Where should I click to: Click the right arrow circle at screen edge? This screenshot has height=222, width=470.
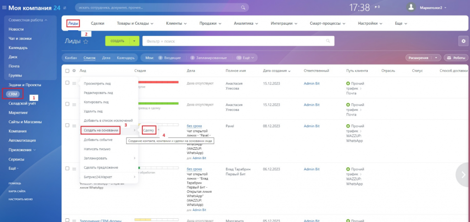tap(464, 174)
